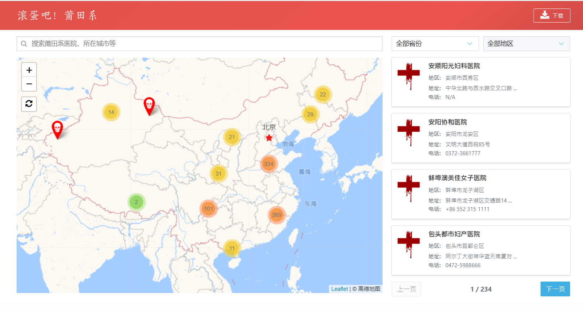Click phone number +86 552 315 1111
Viewport: 583px width, 313px height.
(x=467, y=209)
